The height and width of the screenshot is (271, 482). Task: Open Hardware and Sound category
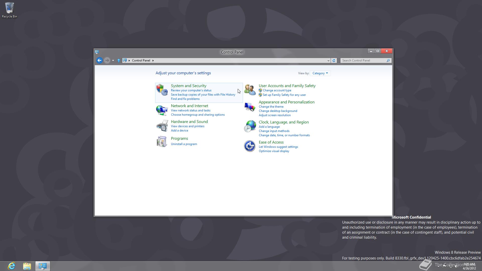point(189,122)
